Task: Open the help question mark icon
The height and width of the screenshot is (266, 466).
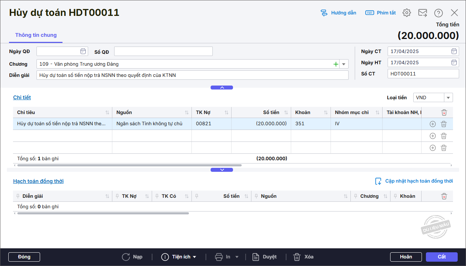Action: coord(439,13)
